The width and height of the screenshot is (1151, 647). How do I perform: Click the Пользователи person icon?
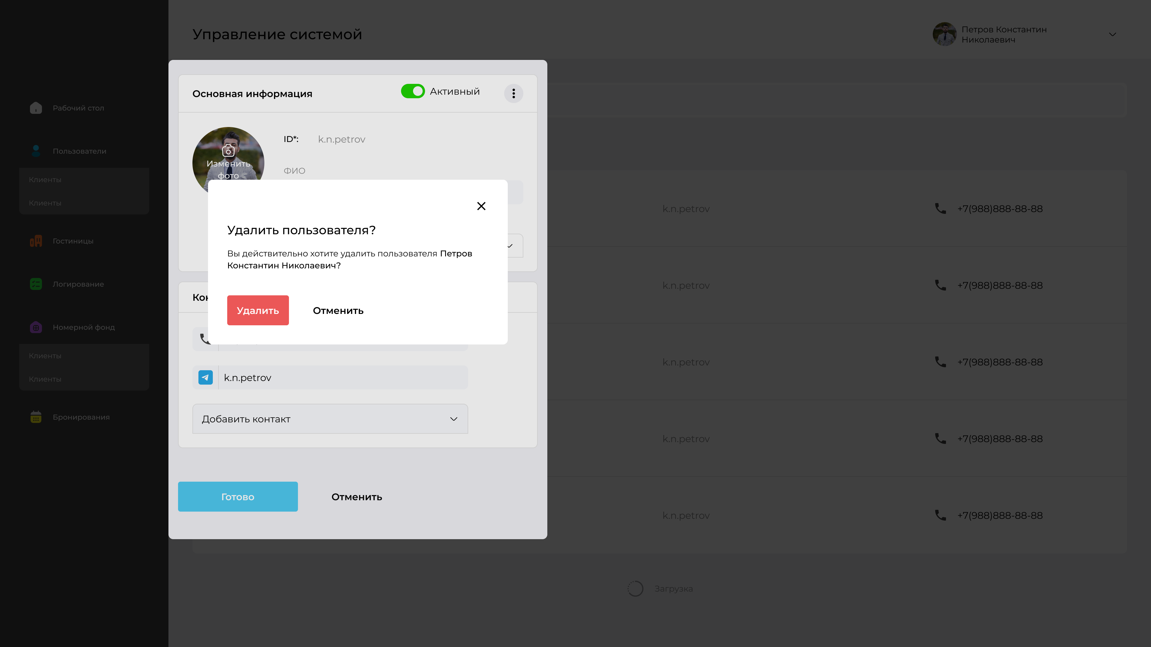click(36, 151)
